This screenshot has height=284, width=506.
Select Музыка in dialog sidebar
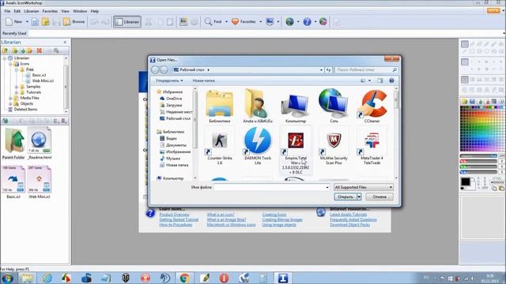tap(172, 159)
